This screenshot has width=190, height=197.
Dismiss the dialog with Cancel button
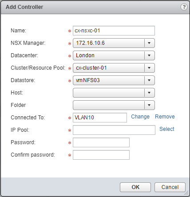point(170,187)
